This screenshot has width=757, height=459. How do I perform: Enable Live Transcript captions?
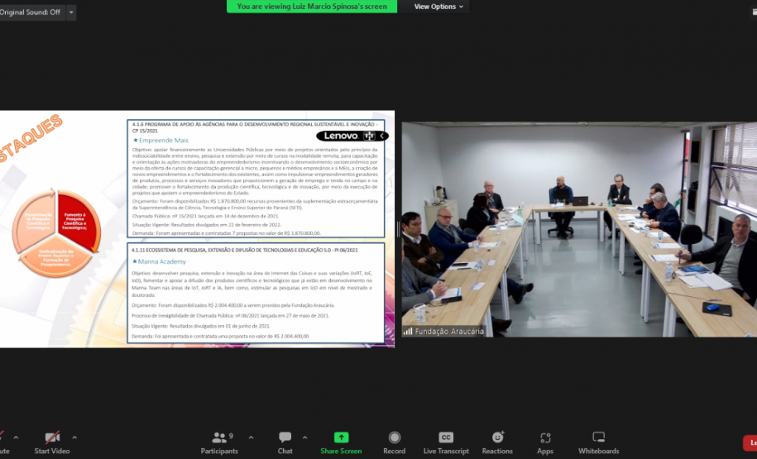[446, 442]
